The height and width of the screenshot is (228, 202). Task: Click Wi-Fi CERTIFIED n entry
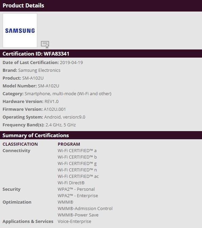[77, 170]
